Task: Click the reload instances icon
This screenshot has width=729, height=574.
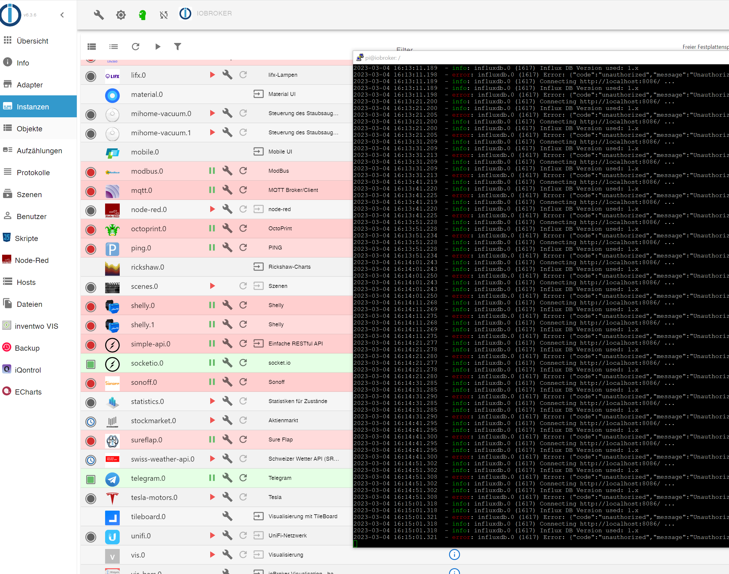Action: click(x=135, y=46)
